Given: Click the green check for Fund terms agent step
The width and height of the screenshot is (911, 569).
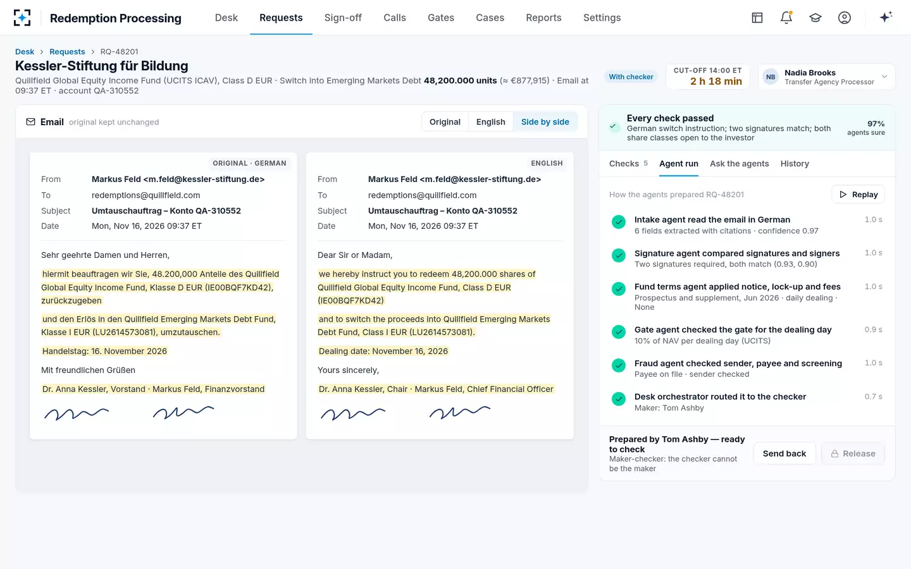Looking at the screenshot, I should tap(619, 289).
